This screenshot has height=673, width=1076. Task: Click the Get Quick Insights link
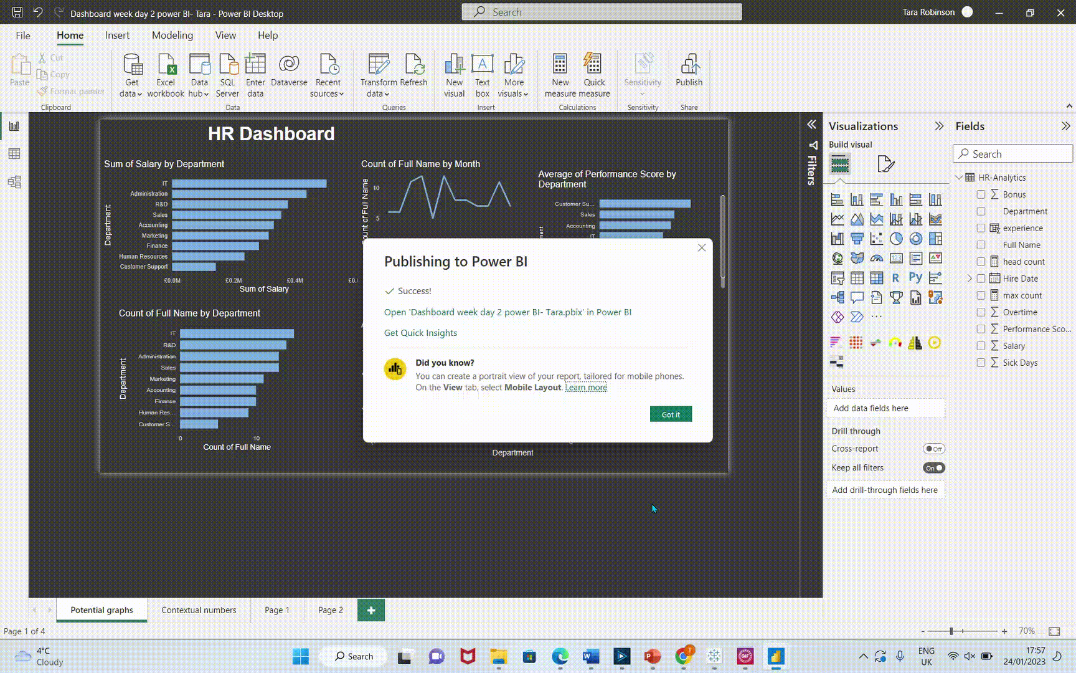pos(420,333)
